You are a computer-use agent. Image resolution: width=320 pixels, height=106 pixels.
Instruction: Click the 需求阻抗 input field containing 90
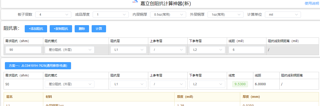click(23, 50)
